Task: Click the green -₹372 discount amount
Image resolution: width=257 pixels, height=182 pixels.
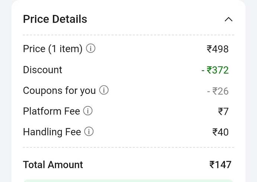Action: click(x=215, y=70)
